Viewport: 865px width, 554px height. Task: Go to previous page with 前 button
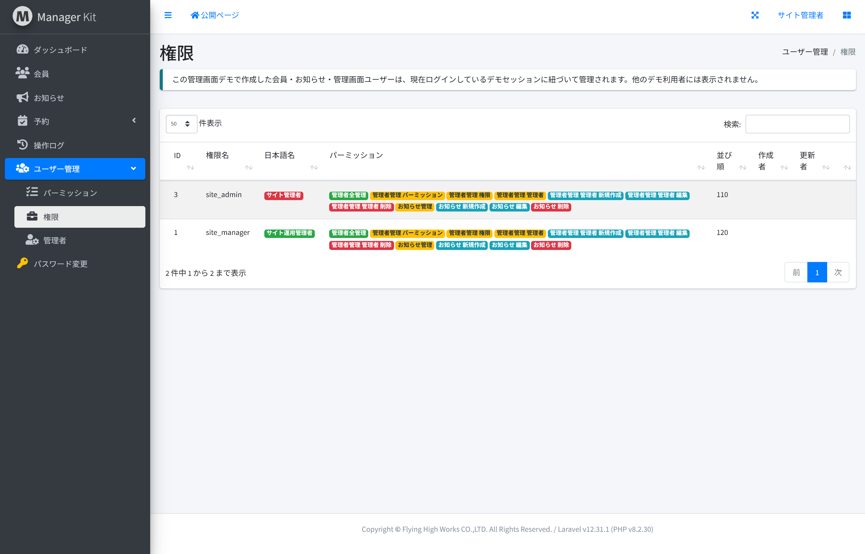coord(796,272)
